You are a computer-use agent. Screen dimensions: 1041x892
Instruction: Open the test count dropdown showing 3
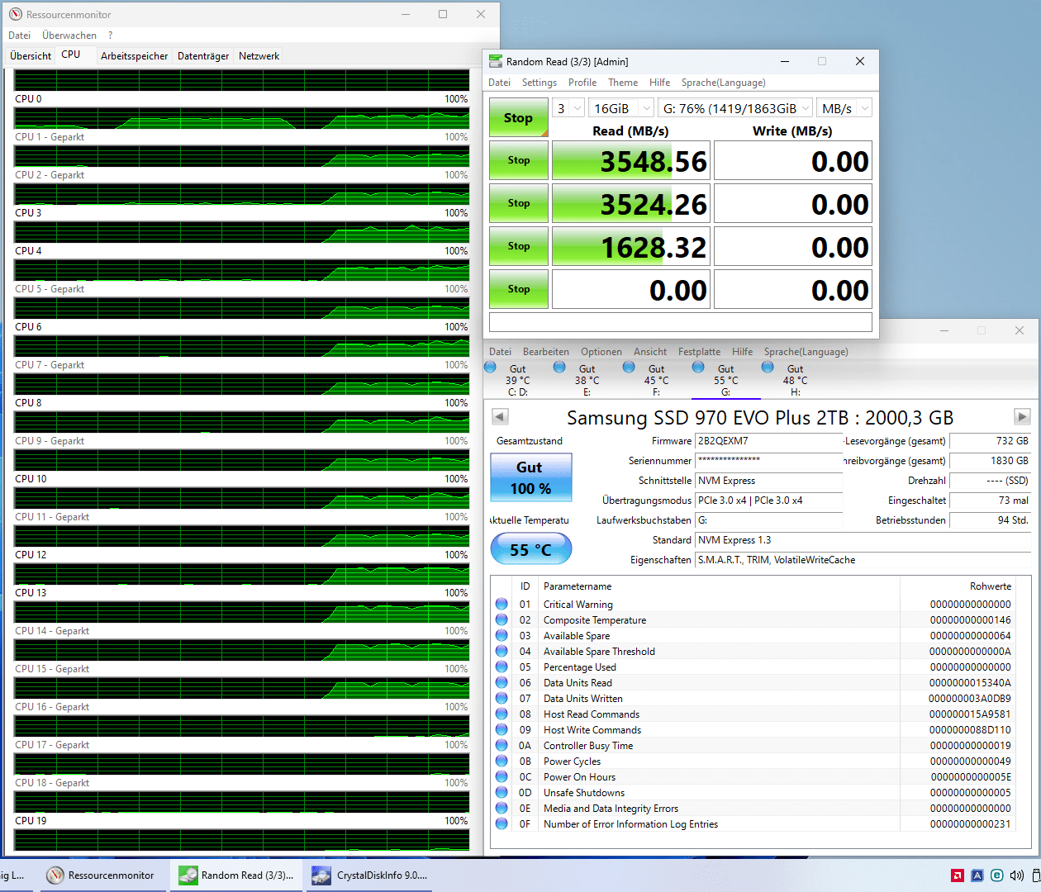[568, 108]
